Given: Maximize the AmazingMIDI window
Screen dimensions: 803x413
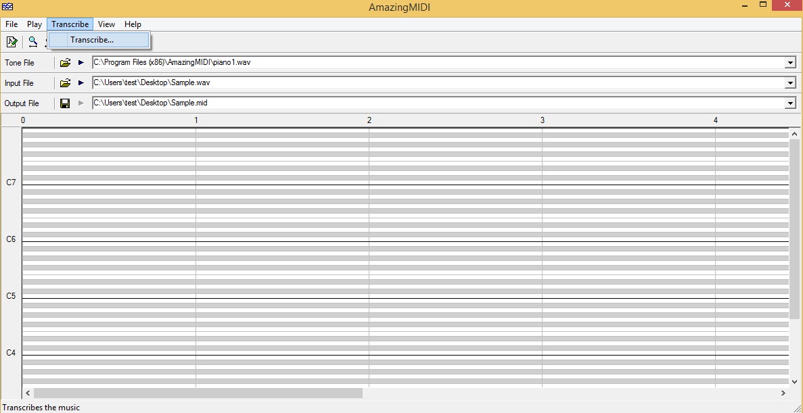Looking at the screenshot, I should tap(763, 5).
